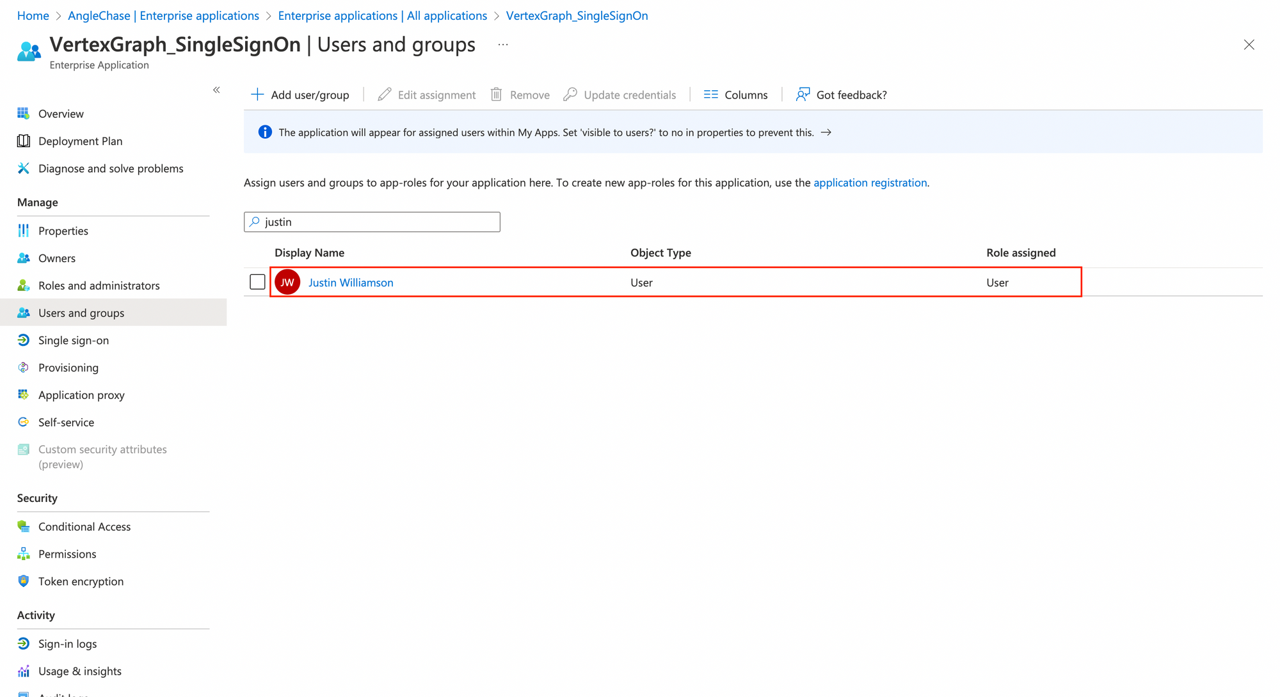This screenshot has height=697, width=1280.
Task: Click the Columns list icon
Action: pos(710,95)
